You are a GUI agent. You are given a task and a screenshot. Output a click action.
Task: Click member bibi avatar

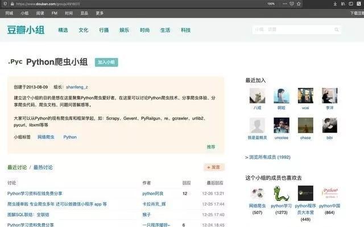[330, 125]
